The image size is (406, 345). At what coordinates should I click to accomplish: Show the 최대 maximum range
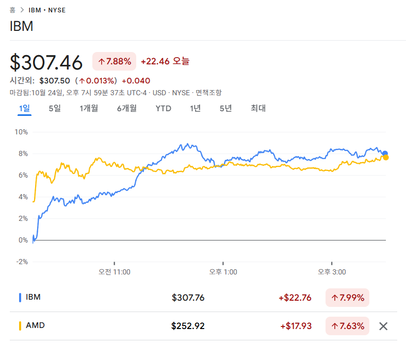coord(258,108)
